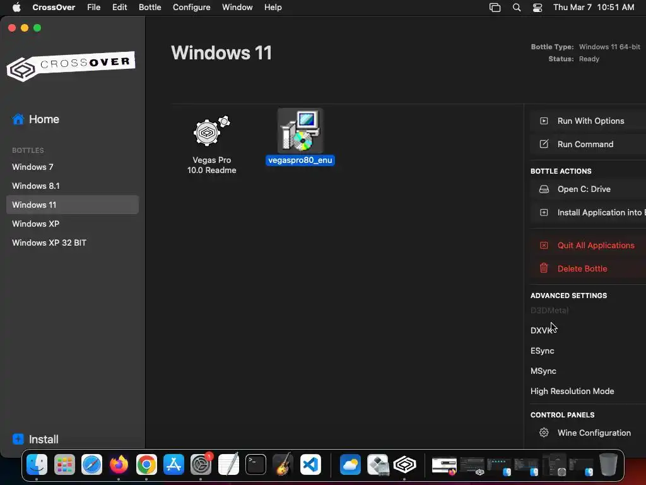Screen dimensions: 646x485
Task: Open the Apple menu
Action: click(x=16, y=7)
